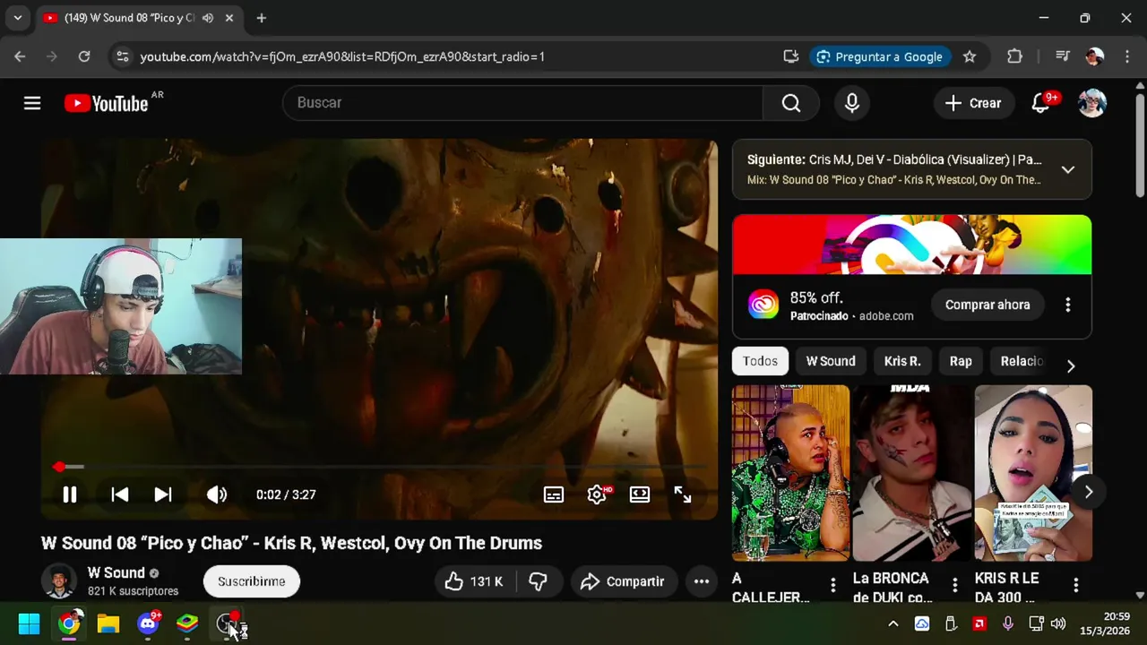Open YouTube notifications bell
This screenshot has height=645, width=1147.
[1040, 103]
